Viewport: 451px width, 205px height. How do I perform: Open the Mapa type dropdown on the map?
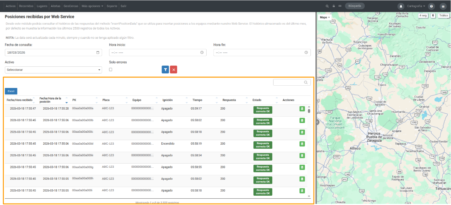(325, 18)
